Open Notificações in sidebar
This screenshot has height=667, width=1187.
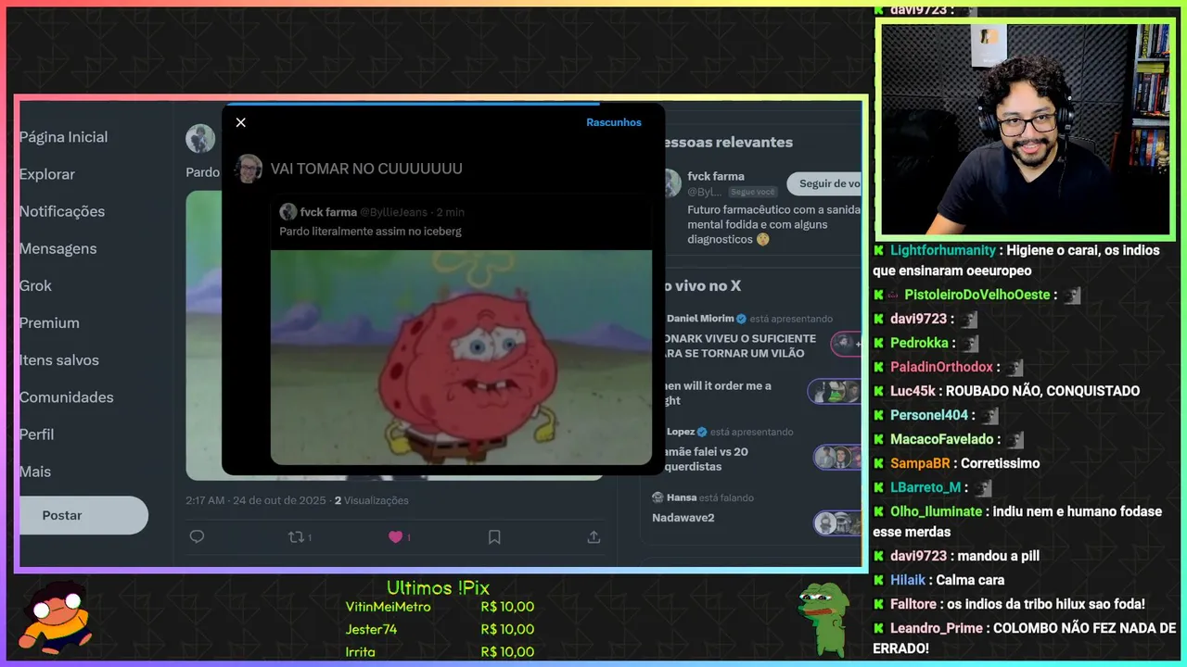(62, 211)
